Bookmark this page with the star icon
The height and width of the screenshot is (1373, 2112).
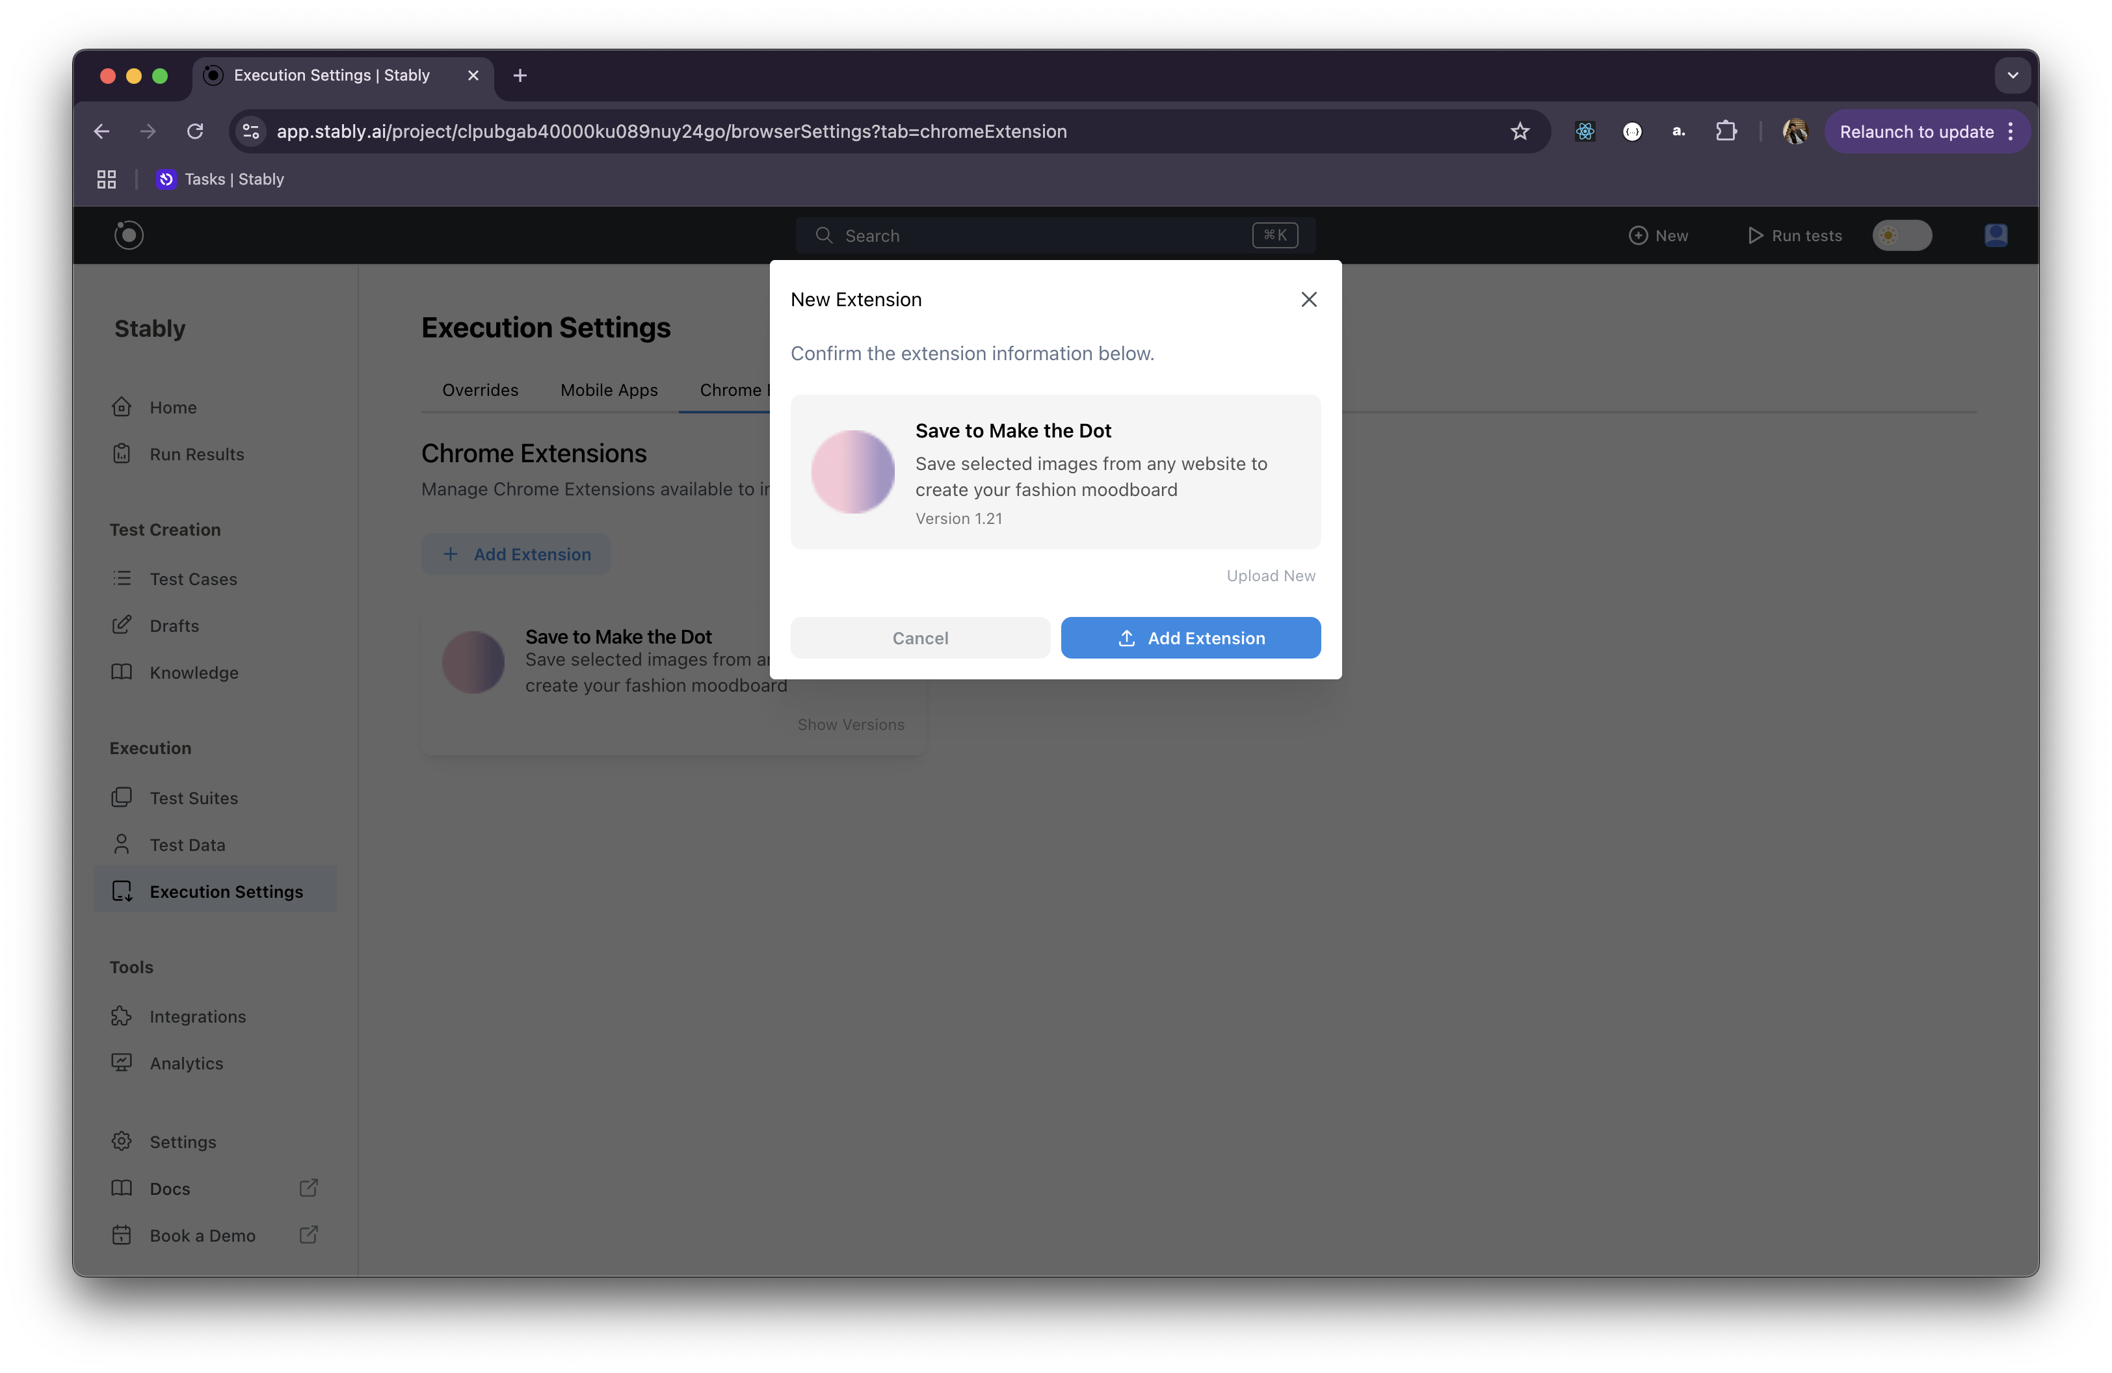(1520, 131)
